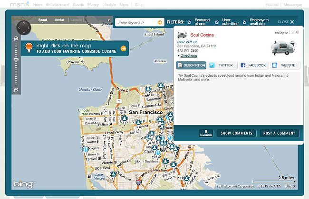The width and height of the screenshot is (309, 199).
Task: Click the Angel Island map label
Action: tap(154, 35)
